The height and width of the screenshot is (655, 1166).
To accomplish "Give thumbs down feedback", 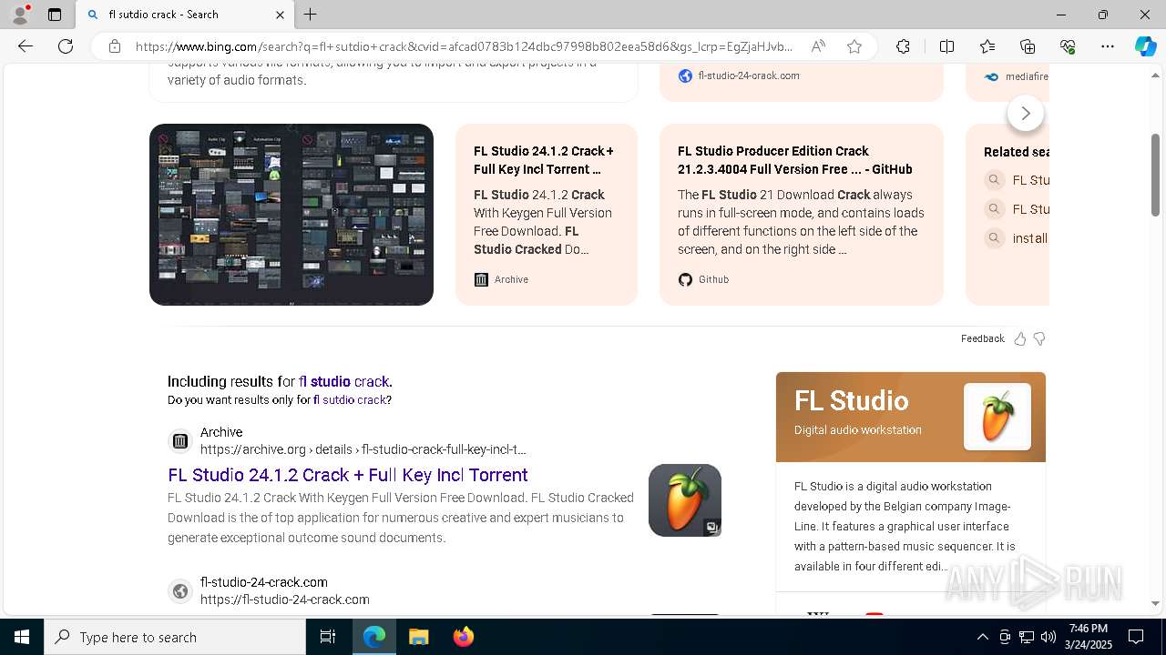I will click(1039, 338).
